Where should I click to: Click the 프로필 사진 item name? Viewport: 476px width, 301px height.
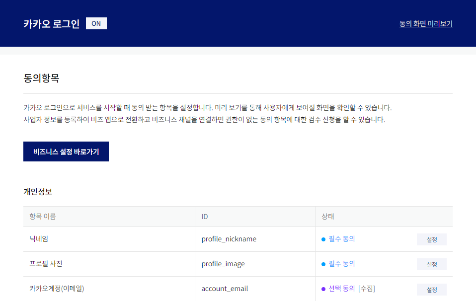46,264
